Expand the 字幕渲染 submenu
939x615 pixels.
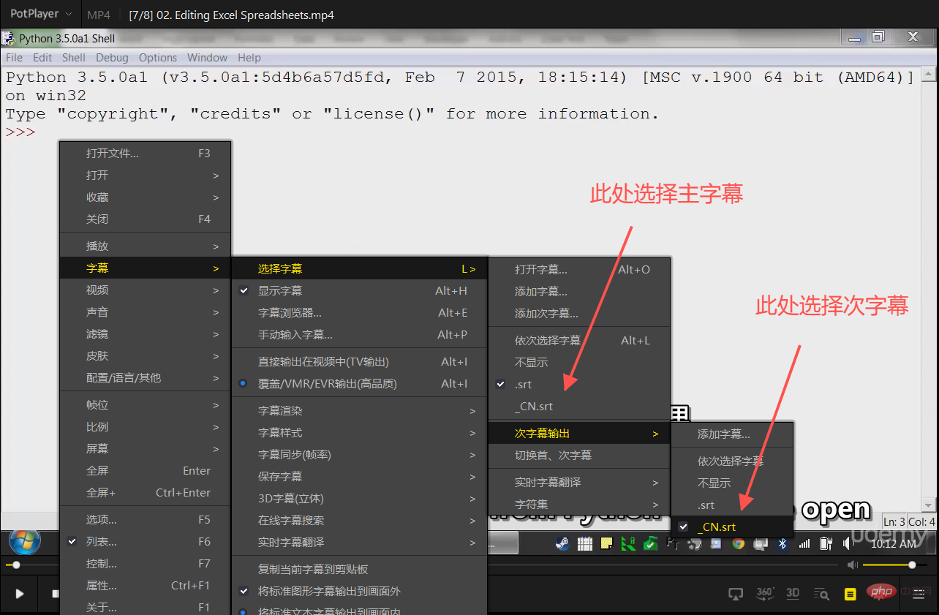point(359,410)
